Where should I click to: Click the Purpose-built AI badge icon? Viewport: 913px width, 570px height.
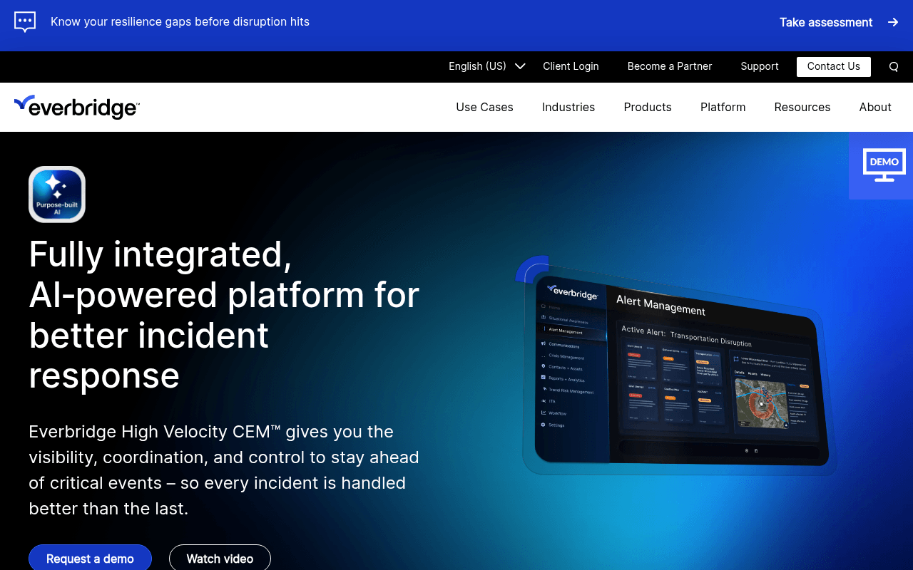click(x=57, y=195)
